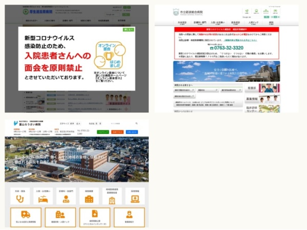The height and width of the screenshot is (230, 307).
Task: Click the bus access icon in Tonami header
Action: [x=256, y=11]
